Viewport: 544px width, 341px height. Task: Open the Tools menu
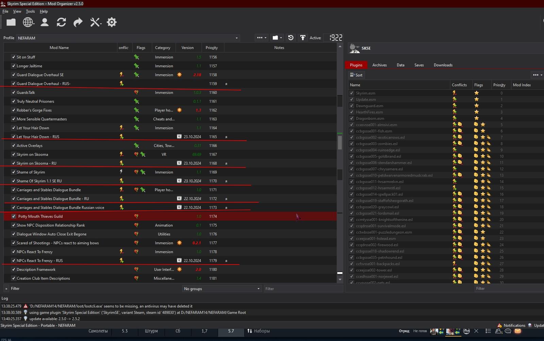[x=30, y=11]
